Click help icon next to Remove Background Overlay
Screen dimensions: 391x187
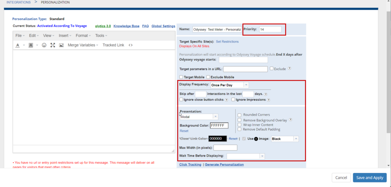pyautogui.click(x=290, y=120)
